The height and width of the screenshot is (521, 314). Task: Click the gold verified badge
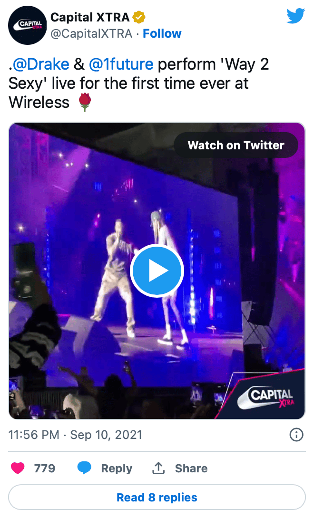tap(139, 17)
